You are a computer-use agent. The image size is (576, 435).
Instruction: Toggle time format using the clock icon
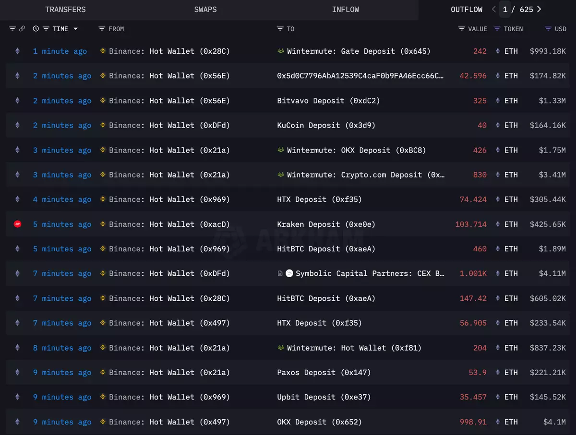(x=36, y=29)
